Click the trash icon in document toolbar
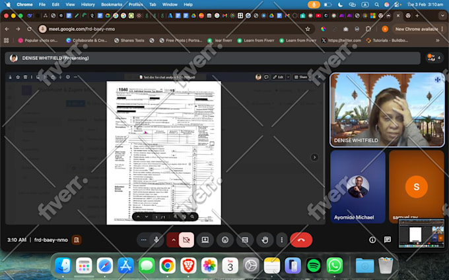This screenshot has height=280, width=449. (x=25, y=77)
